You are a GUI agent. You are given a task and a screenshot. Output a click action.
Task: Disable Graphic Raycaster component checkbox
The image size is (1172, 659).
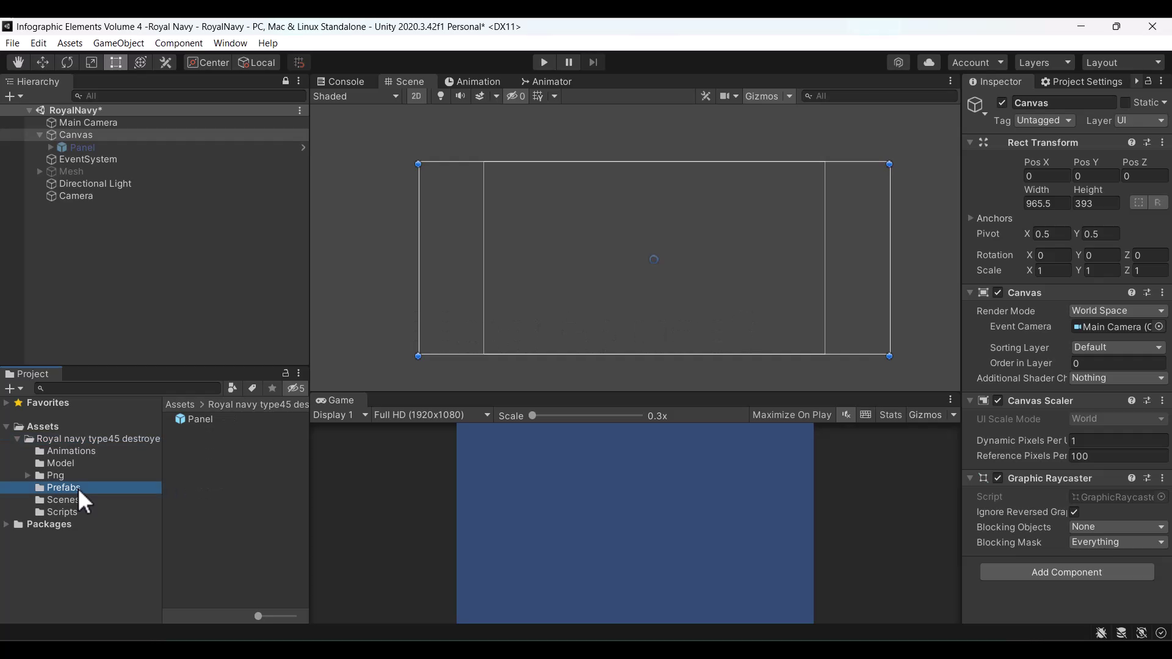998,478
